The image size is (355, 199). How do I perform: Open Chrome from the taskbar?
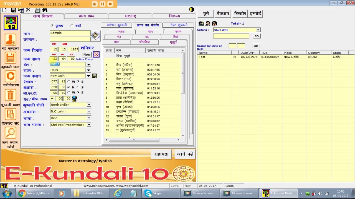pos(35,193)
